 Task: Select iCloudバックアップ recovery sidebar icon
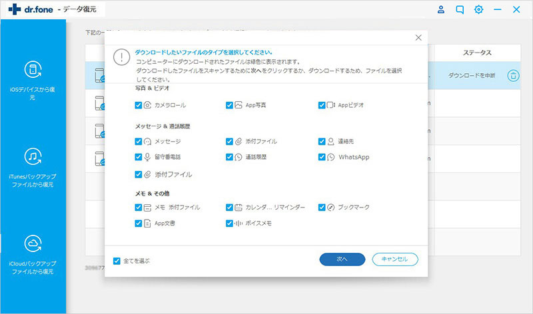pos(33,244)
